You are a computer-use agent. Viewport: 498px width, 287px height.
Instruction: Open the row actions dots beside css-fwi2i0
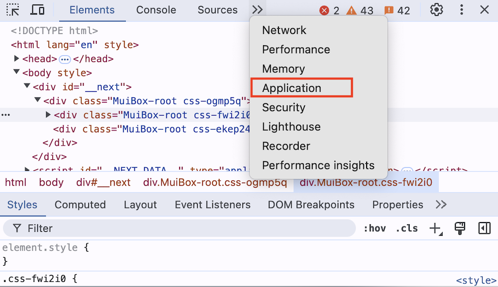pos(6,115)
